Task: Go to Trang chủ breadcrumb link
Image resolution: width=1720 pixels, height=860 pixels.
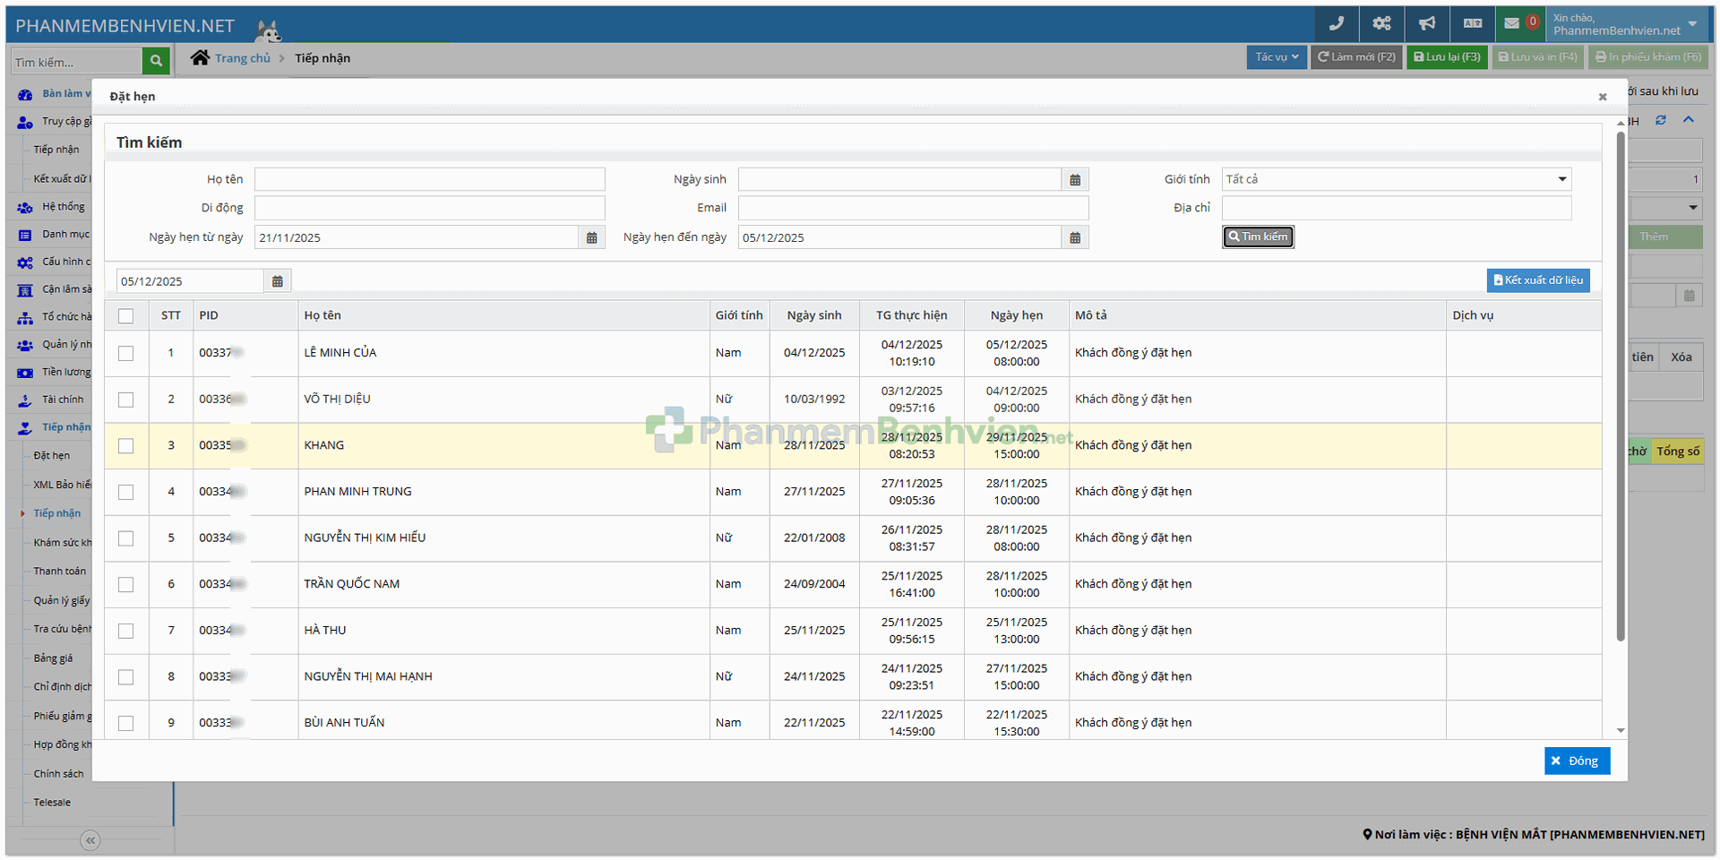Action: click(x=242, y=58)
